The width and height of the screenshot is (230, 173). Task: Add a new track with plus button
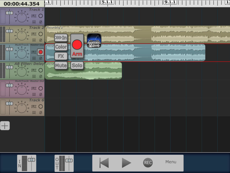coord(5,126)
